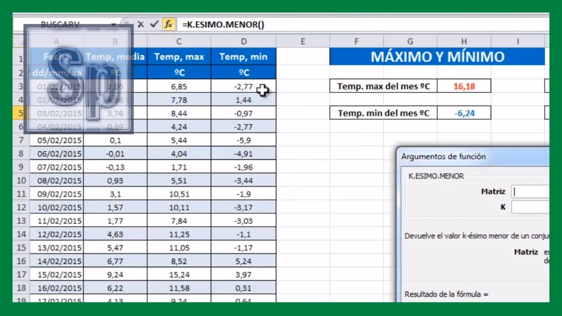This screenshot has height=316, width=562.
Task: Select the Temp, max column title cell
Action: 179,57
